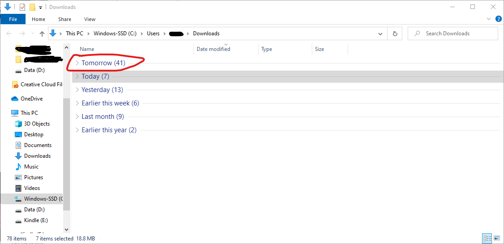The width and height of the screenshot is (504, 244).
Task: Click Users in the breadcrumb path
Action: click(x=153, y=34)
